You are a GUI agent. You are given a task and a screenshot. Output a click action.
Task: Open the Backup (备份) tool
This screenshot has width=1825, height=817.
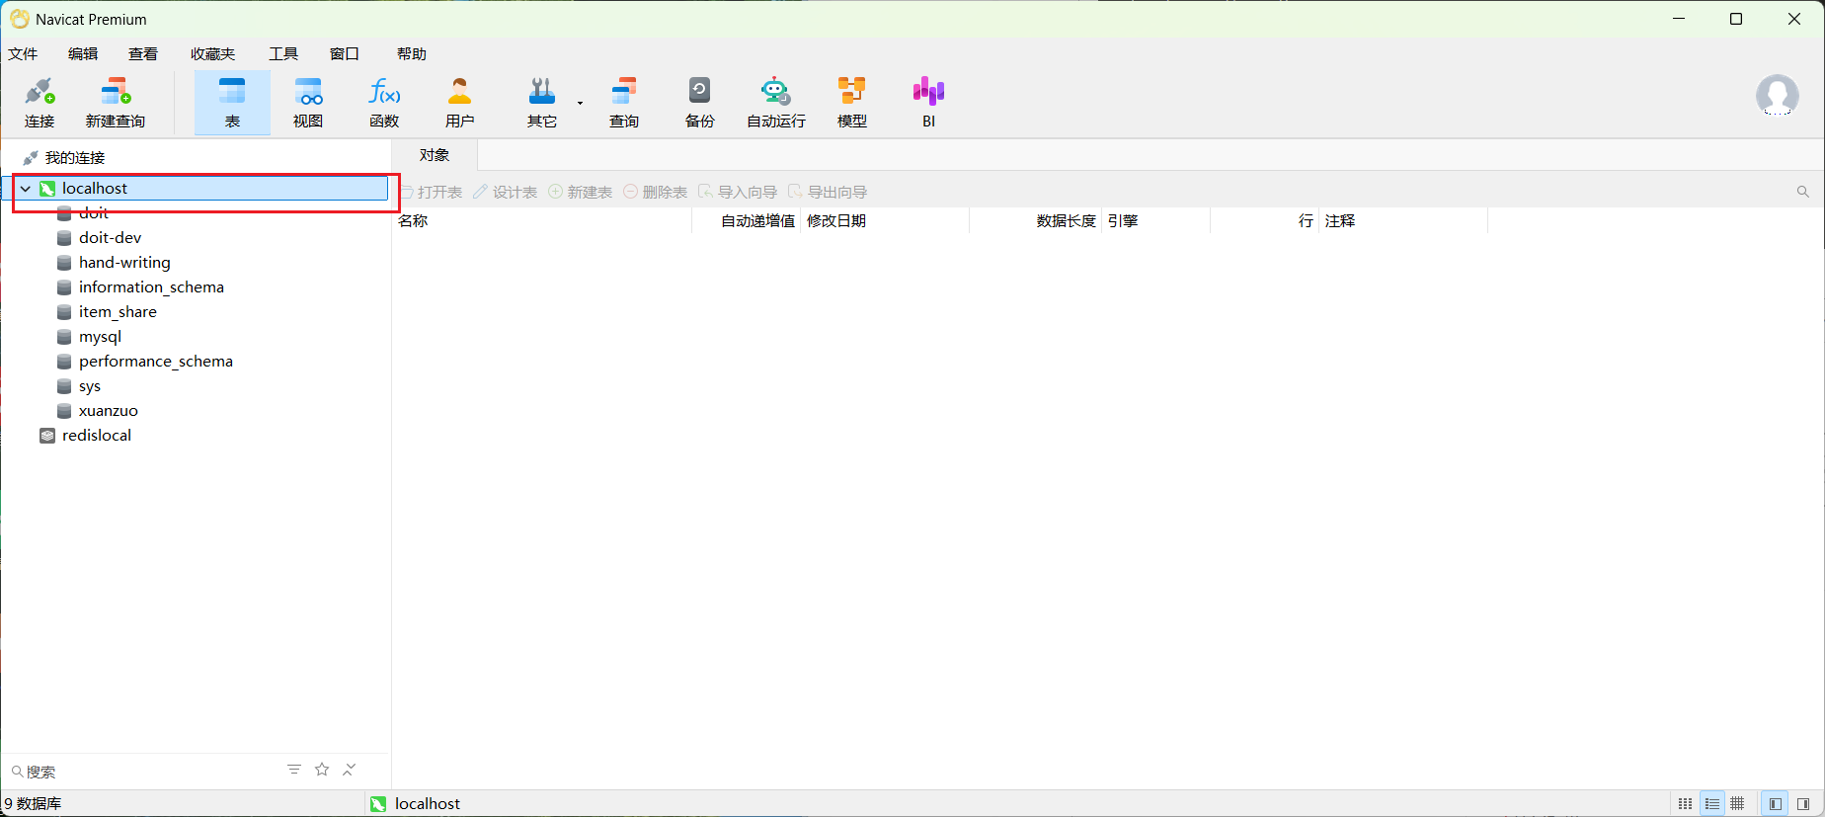coord(700,103)
